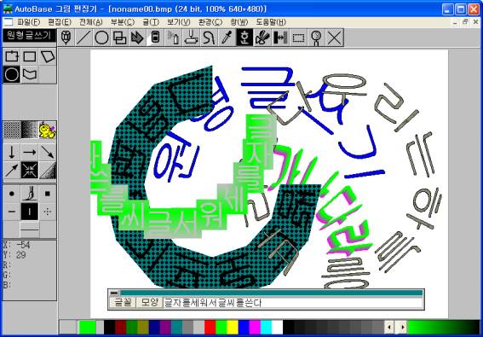Click the X cancel tool icon
483x337 pixels.
pyautogui.click(x=334, y=38)
